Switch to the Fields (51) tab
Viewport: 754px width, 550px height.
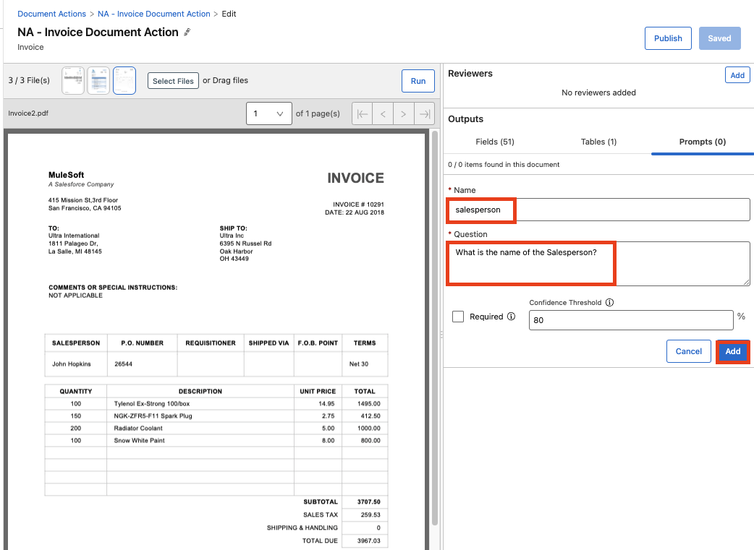(495, 142)
